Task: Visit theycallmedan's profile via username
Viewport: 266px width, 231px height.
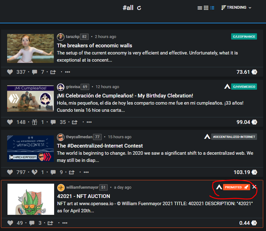Action: pyautogui.click(x=79, y=137)
